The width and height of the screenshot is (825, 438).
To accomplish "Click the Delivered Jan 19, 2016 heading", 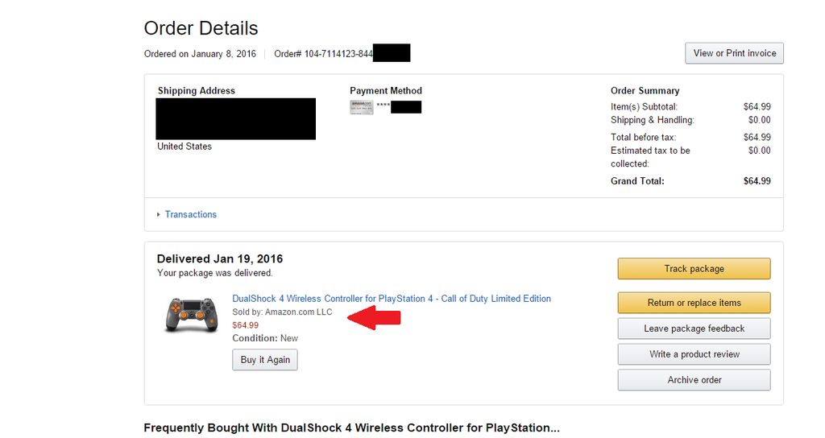I will (x=220, y=258).
